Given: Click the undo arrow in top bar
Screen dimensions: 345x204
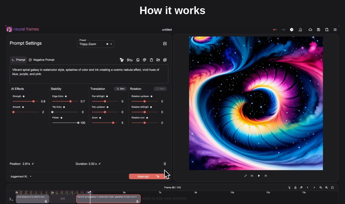Looking at the screenshot, I should [x=275, y=30].
